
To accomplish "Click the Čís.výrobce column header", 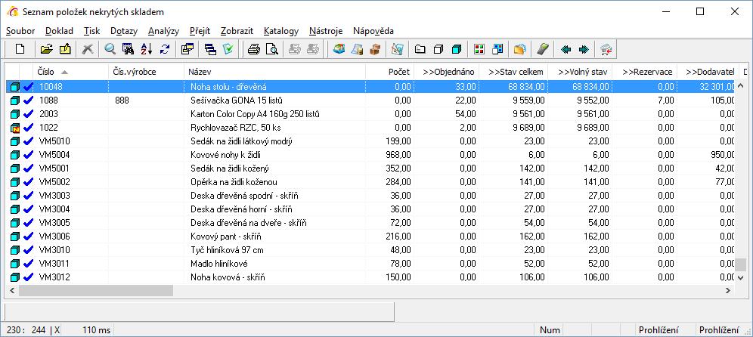I will 147,72.
